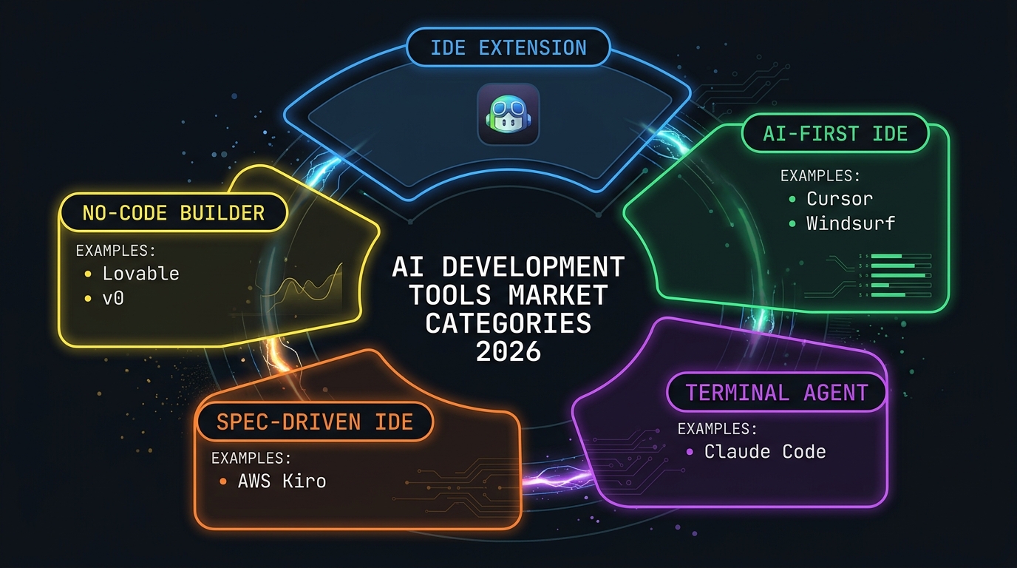Click the Cursor example text
The image size is (1017, 568).
coord(840,199)
